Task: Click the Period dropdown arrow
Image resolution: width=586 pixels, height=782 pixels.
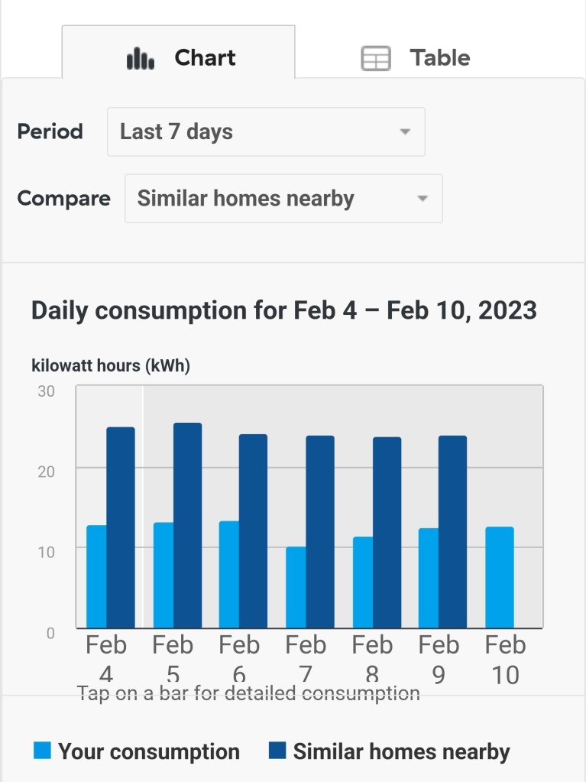Action: (x=405, y=132)
